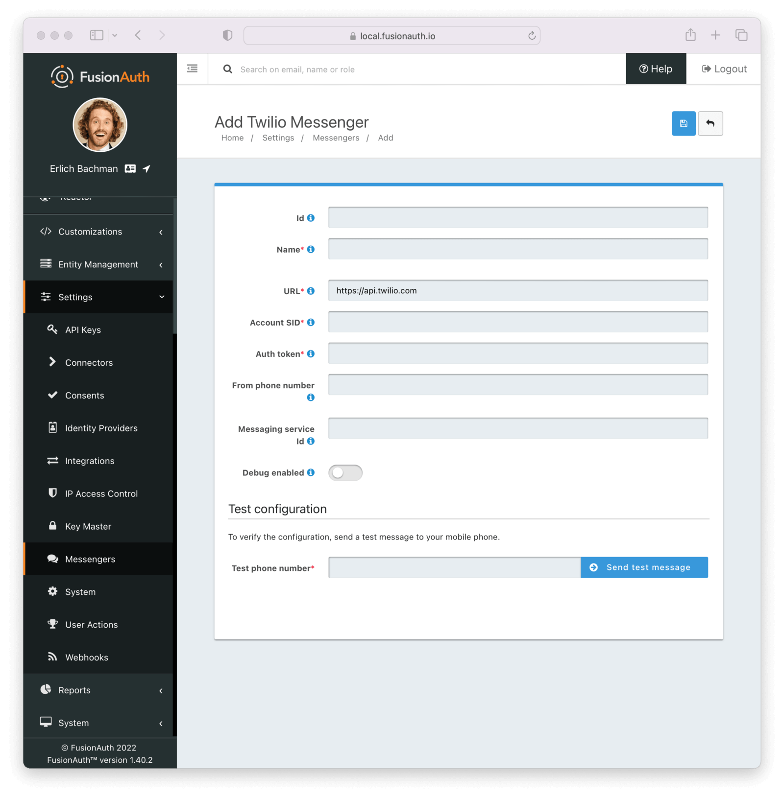
Task: Open API Keys in Settings
Action: click(98, 330)
